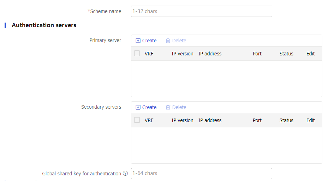The image size is (334, 181).
Task: Click the Port column header in Secondary servers table
Action: (257, 120)
